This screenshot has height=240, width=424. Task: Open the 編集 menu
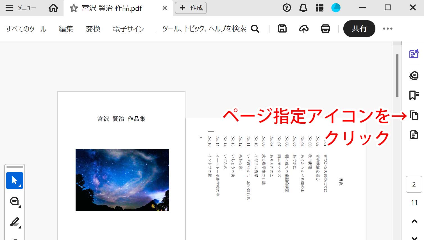pyautogui.click(x=66, y=29)
